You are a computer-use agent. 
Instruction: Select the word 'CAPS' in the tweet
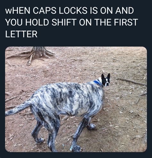[x=44, y=11]
